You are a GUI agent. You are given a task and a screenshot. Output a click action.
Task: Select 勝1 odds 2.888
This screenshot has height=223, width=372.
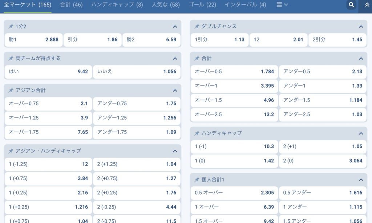[33, 40]
